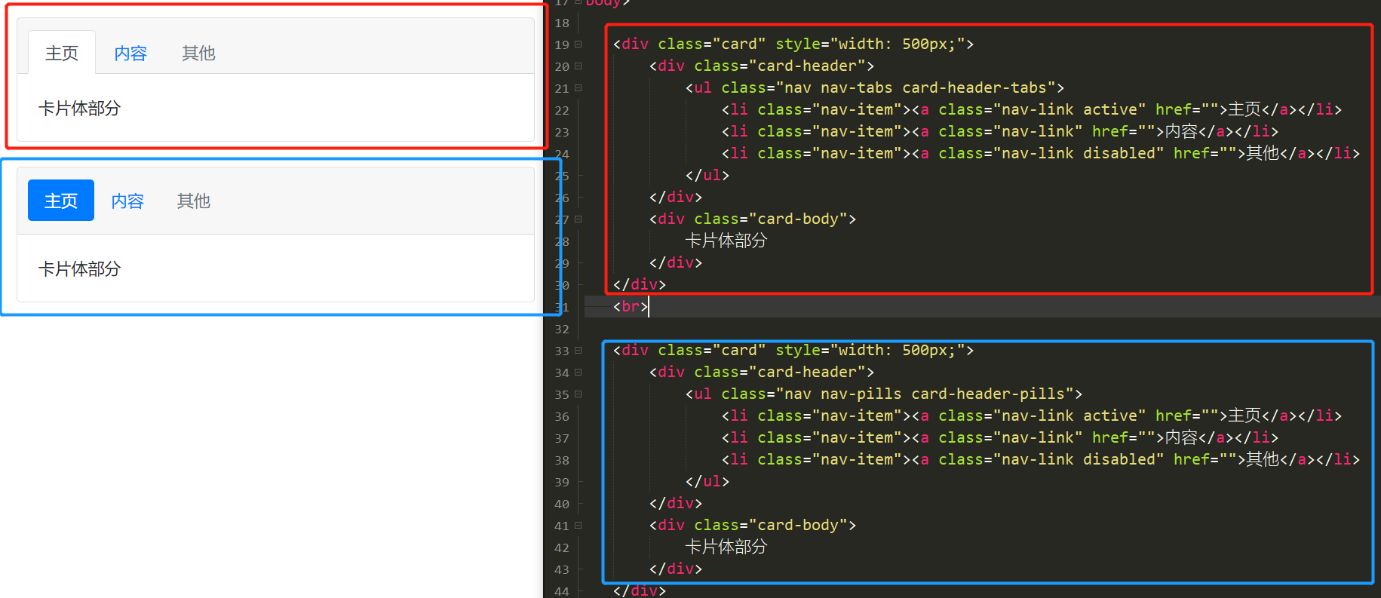Click the card div opening on line 33
Viewport: 1381px width, 598px height.
[x=793, y=350]
